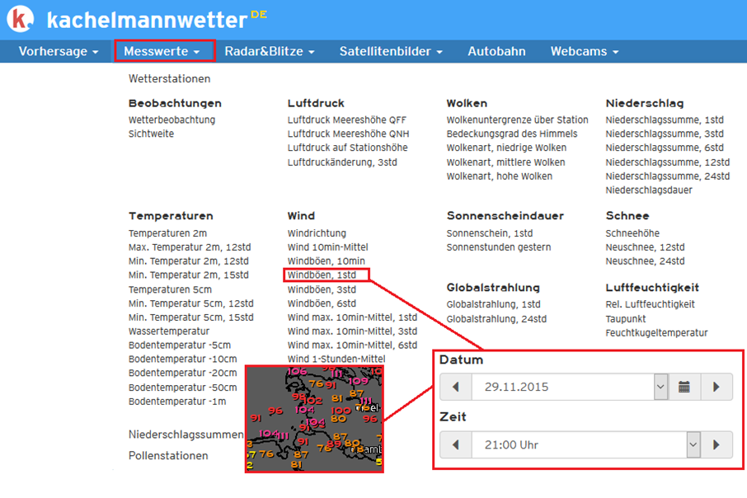Viewport: 747px width, 498px height.
Task: Step forward one hour in Zeit
Action: point(716,444)
